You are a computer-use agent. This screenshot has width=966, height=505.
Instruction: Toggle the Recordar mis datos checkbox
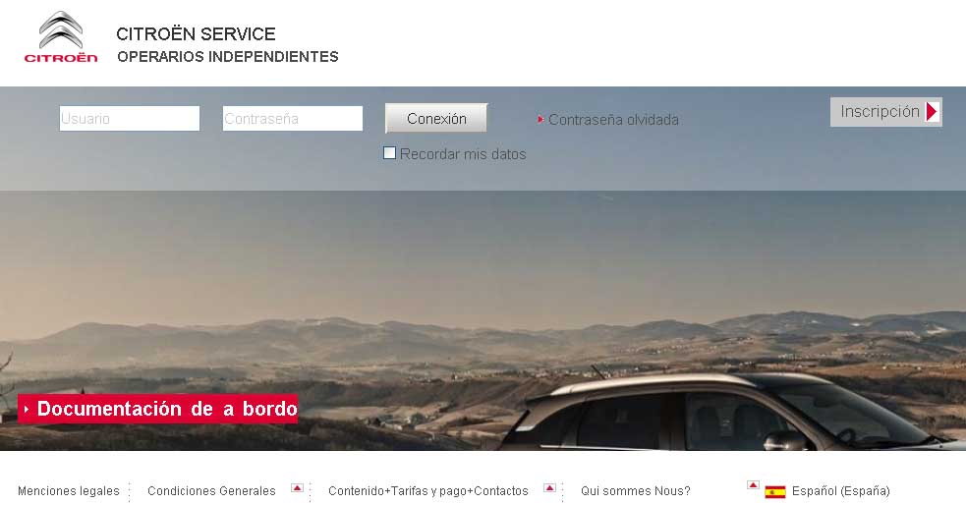tap(389, 152)
